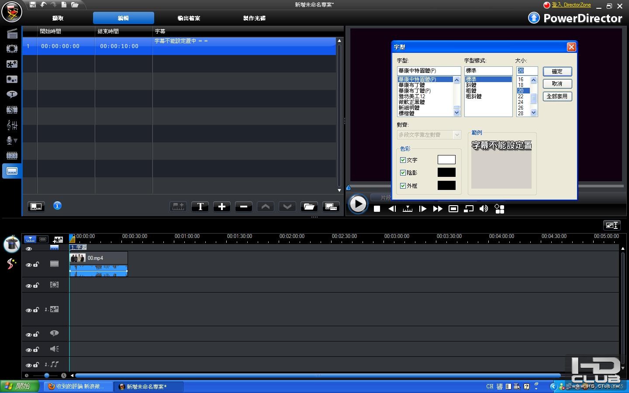Pick the black 陰影 shadow color swatch
The width and height of the screenshot is (629, 393).
click(x=446, y=172)
